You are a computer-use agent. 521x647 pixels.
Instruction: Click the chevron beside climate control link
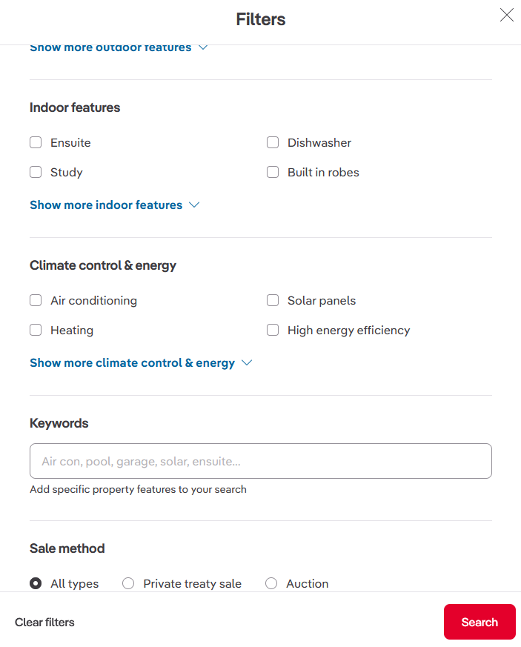(x=248, y=362)
